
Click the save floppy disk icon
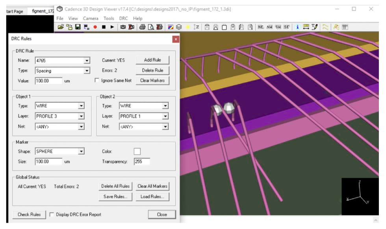click(78, 27)
